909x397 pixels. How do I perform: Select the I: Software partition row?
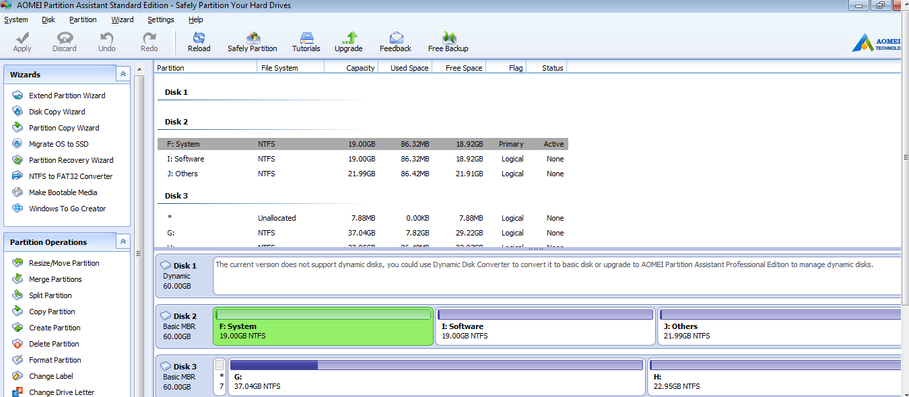tap(363, 159)
